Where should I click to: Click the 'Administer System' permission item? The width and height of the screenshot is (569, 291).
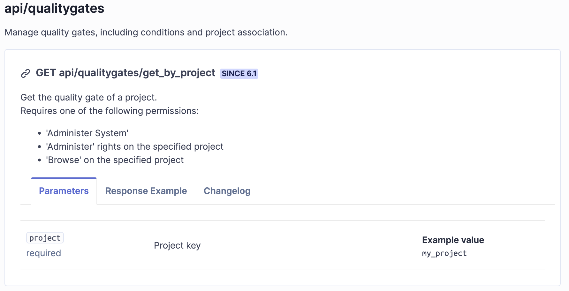click(87, 133)
